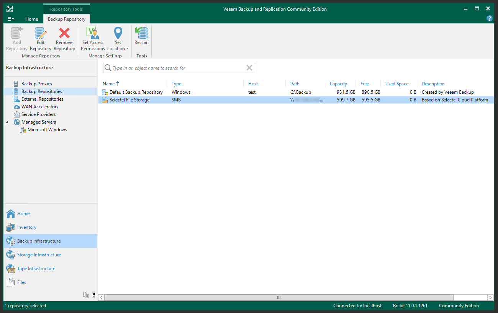Click the Service Providers icon

[x=16, y=114]
